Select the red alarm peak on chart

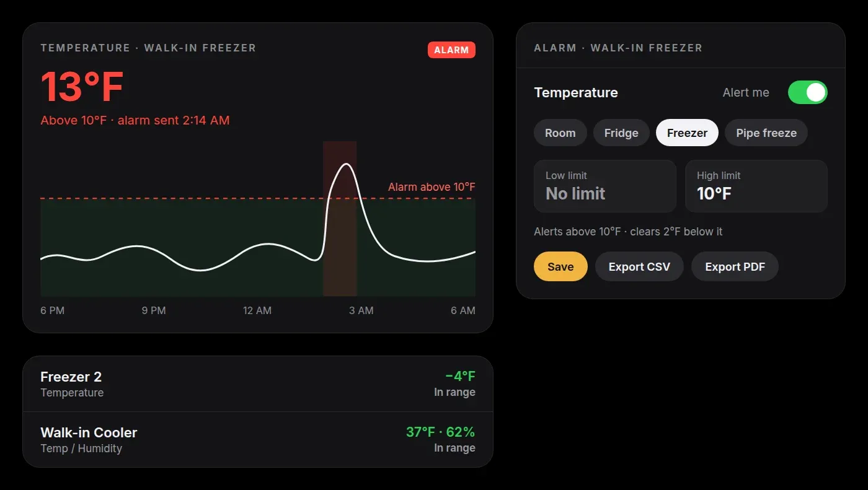click(340, 218)
